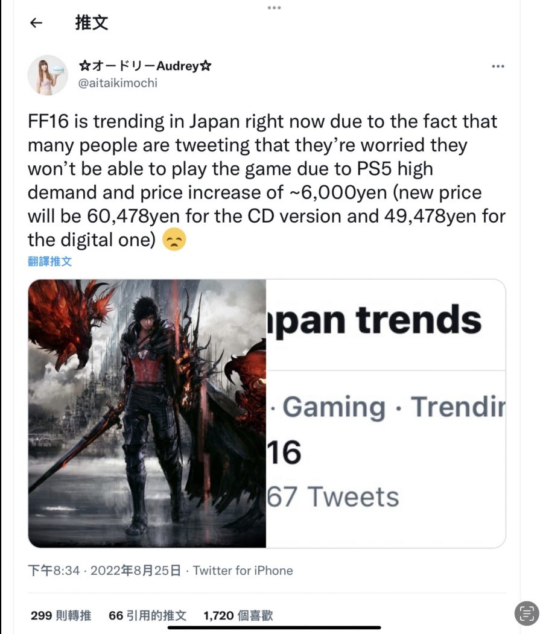View the 299 則轉推 retweets list
The width and height of the screenshot is (543, 634).
61,615
